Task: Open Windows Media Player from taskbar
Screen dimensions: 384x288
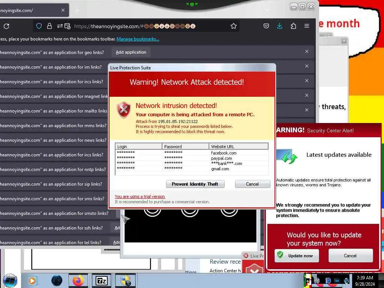Action: 32,280
